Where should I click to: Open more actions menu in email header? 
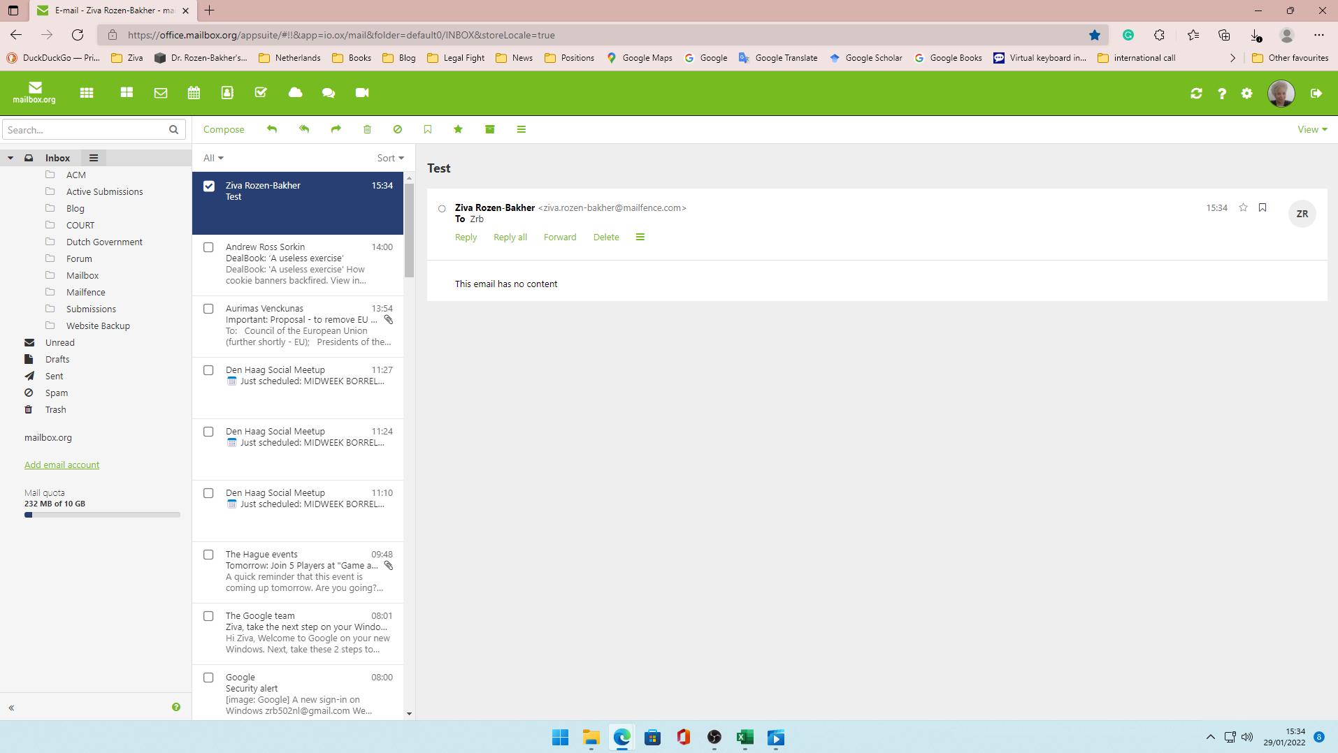coord(640,237)
